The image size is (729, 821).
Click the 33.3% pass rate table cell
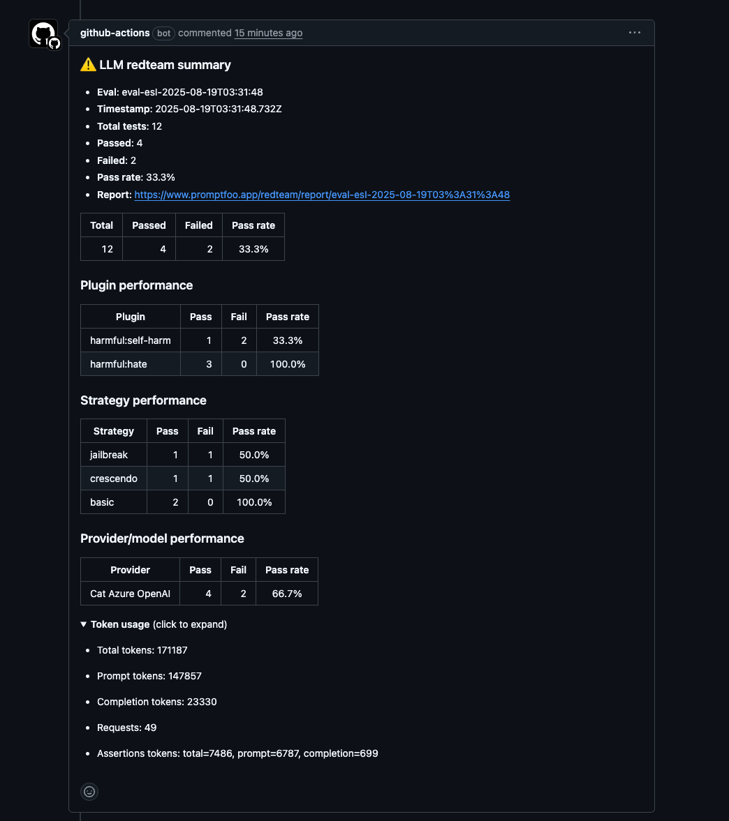(253, 249)
